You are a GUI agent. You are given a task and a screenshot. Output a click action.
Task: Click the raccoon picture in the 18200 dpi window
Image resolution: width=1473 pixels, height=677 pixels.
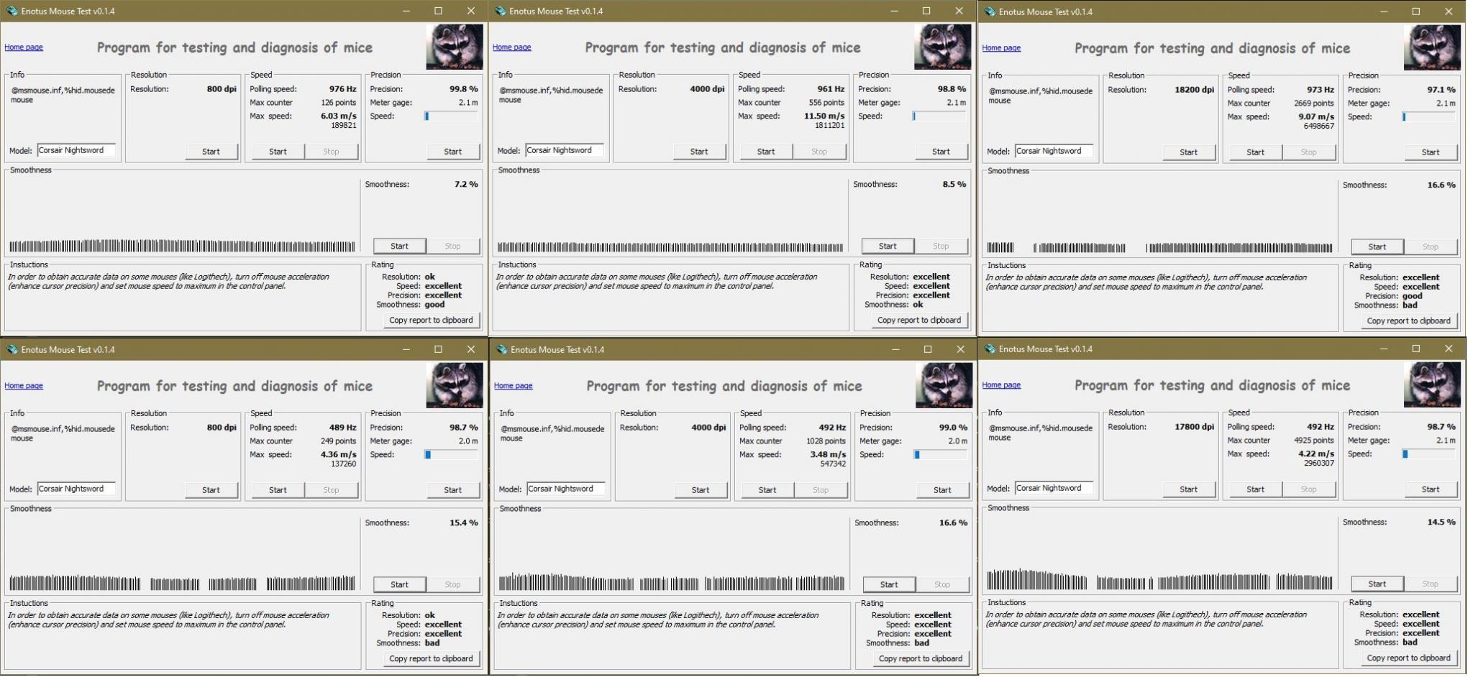(x=1432, y=47)
